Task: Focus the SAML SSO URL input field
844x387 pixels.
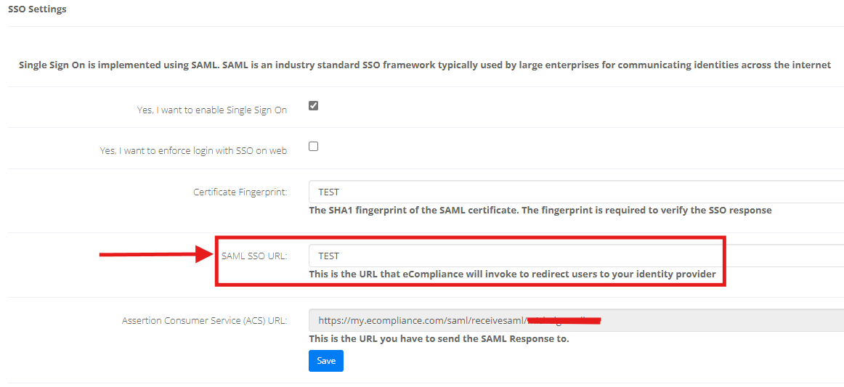Action: click(576, 256)
